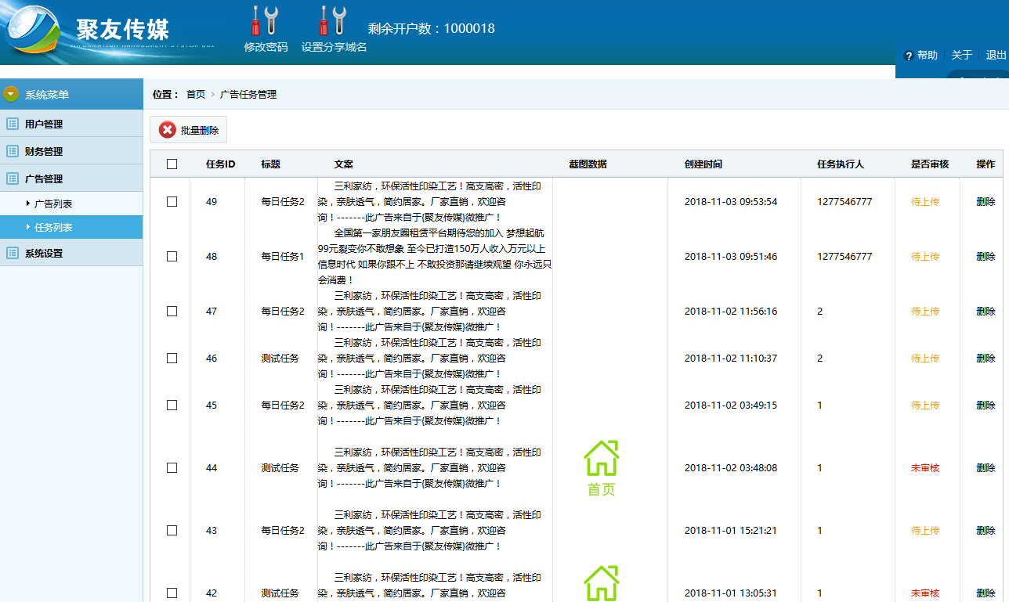Expand the 广告列表 tree arrow

pos(28,204)
